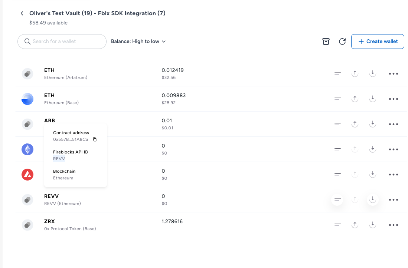Click the Create wallet button
The image size is (408, 268).
tap(378, 42)
